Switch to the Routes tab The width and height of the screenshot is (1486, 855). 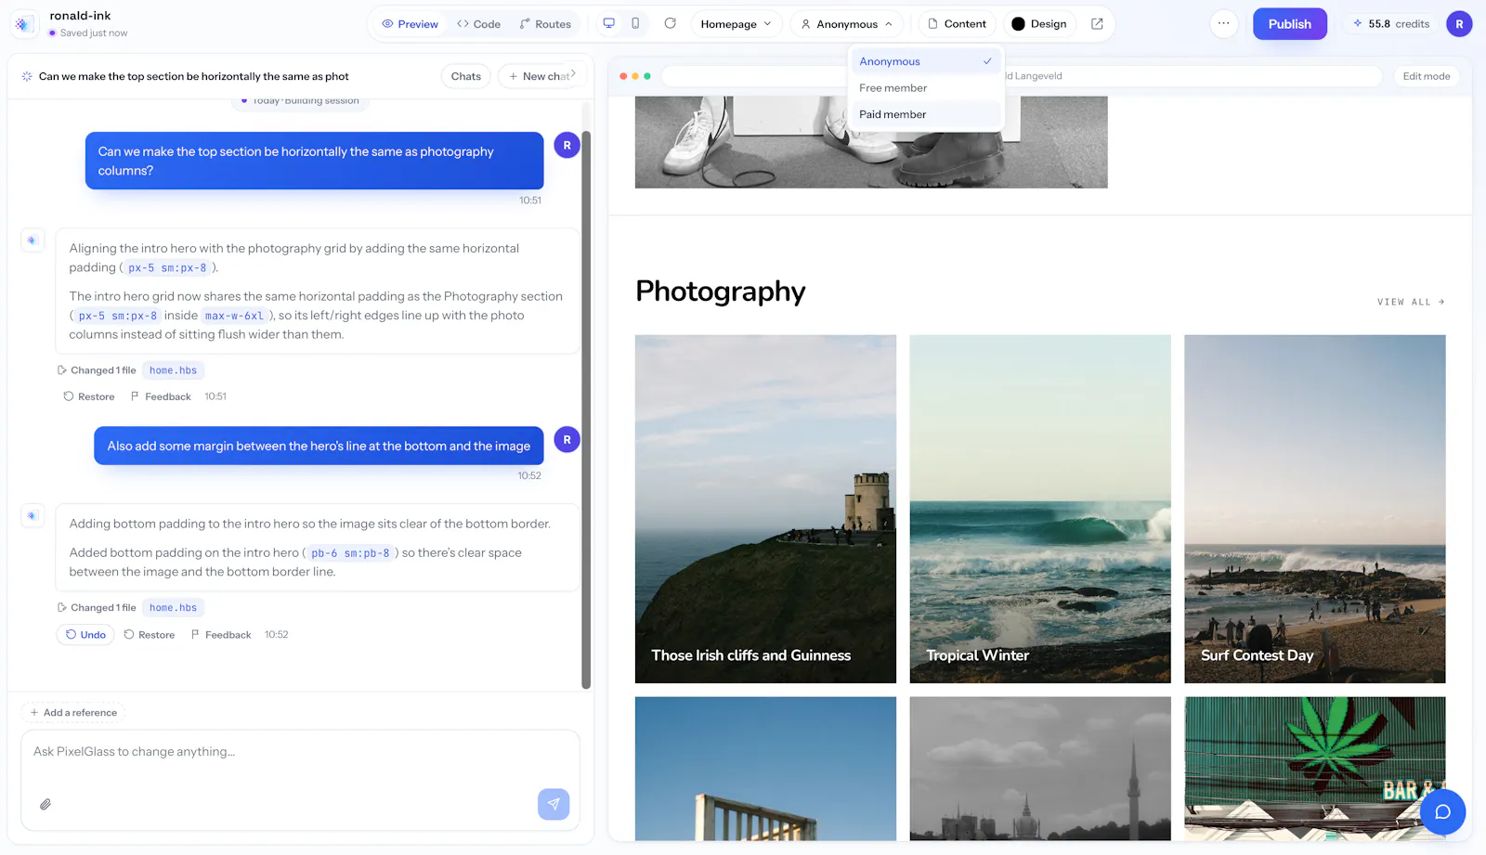tap(545, 24)
